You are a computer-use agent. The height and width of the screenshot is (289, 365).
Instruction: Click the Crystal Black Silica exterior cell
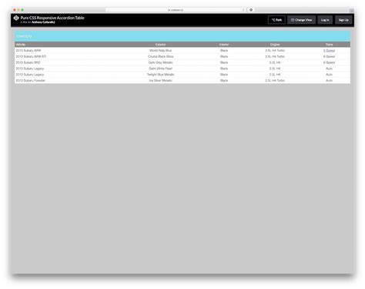coord(160,56)
